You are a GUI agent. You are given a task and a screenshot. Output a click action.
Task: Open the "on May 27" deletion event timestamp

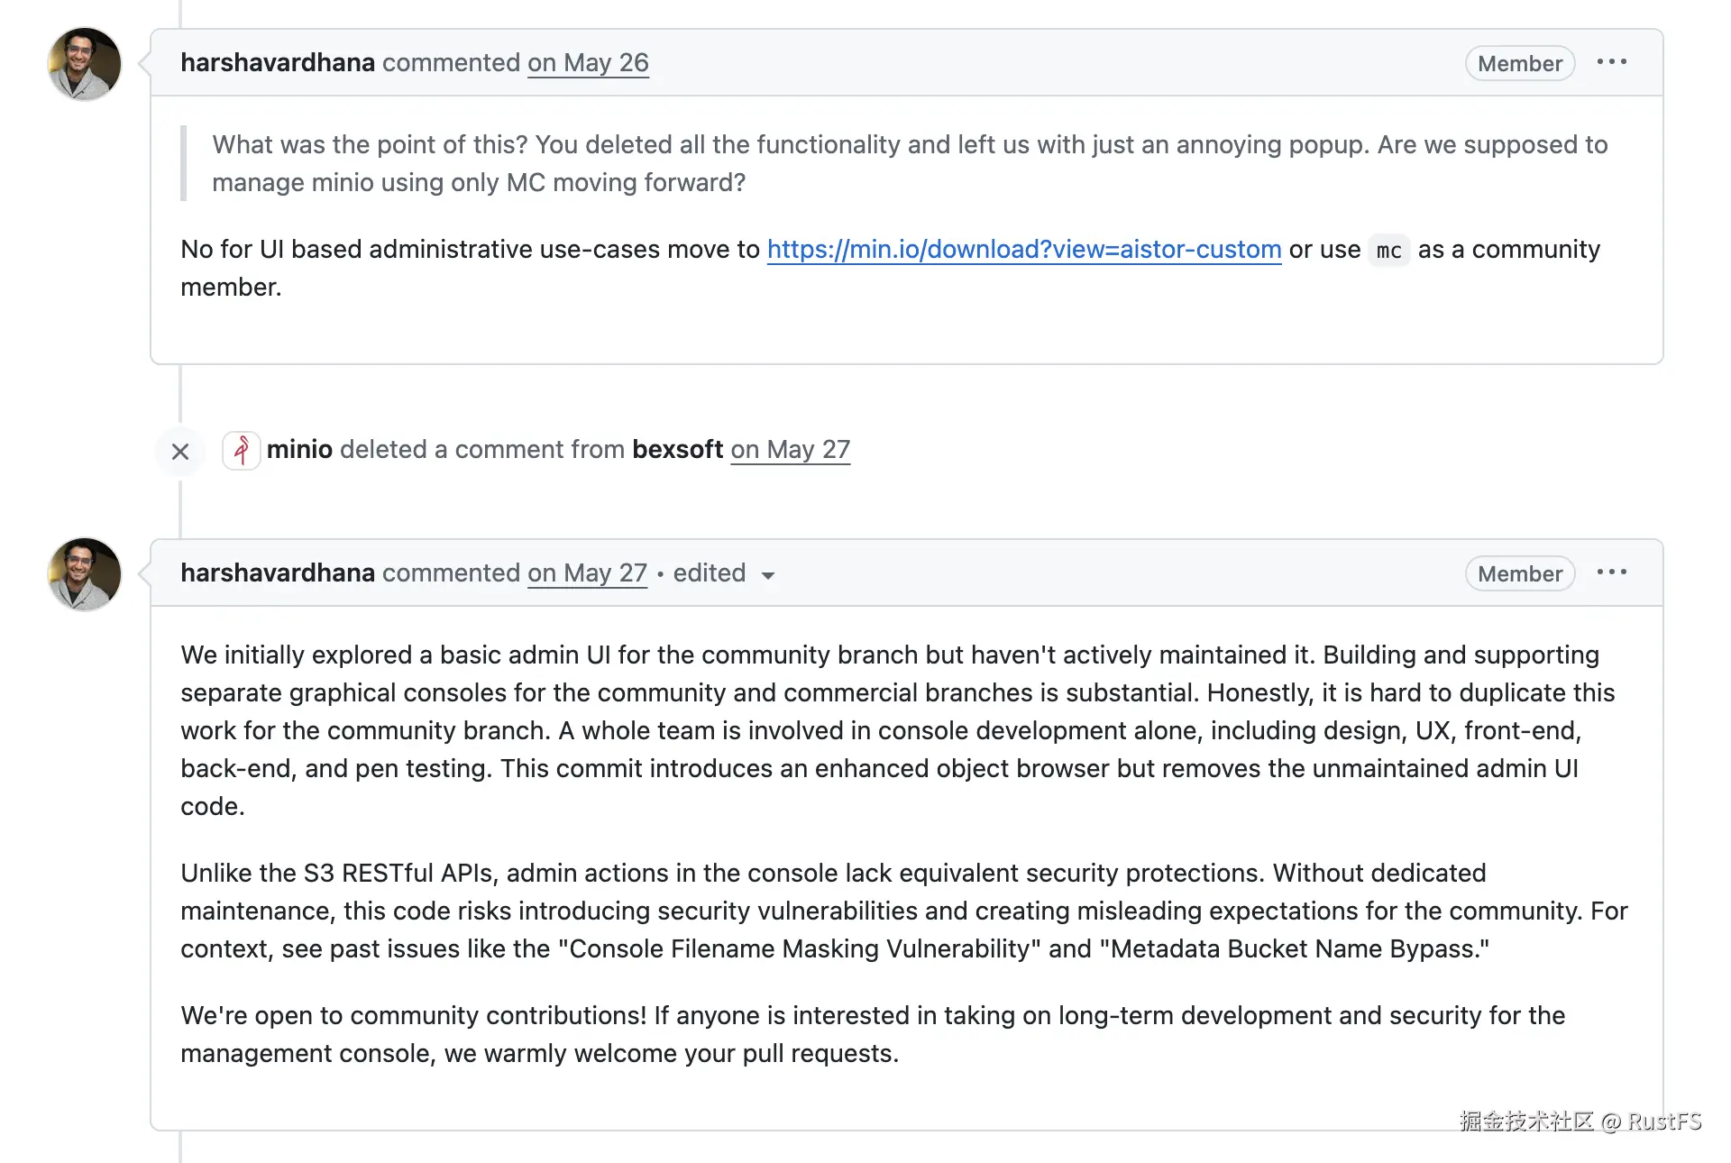(791, 450)
